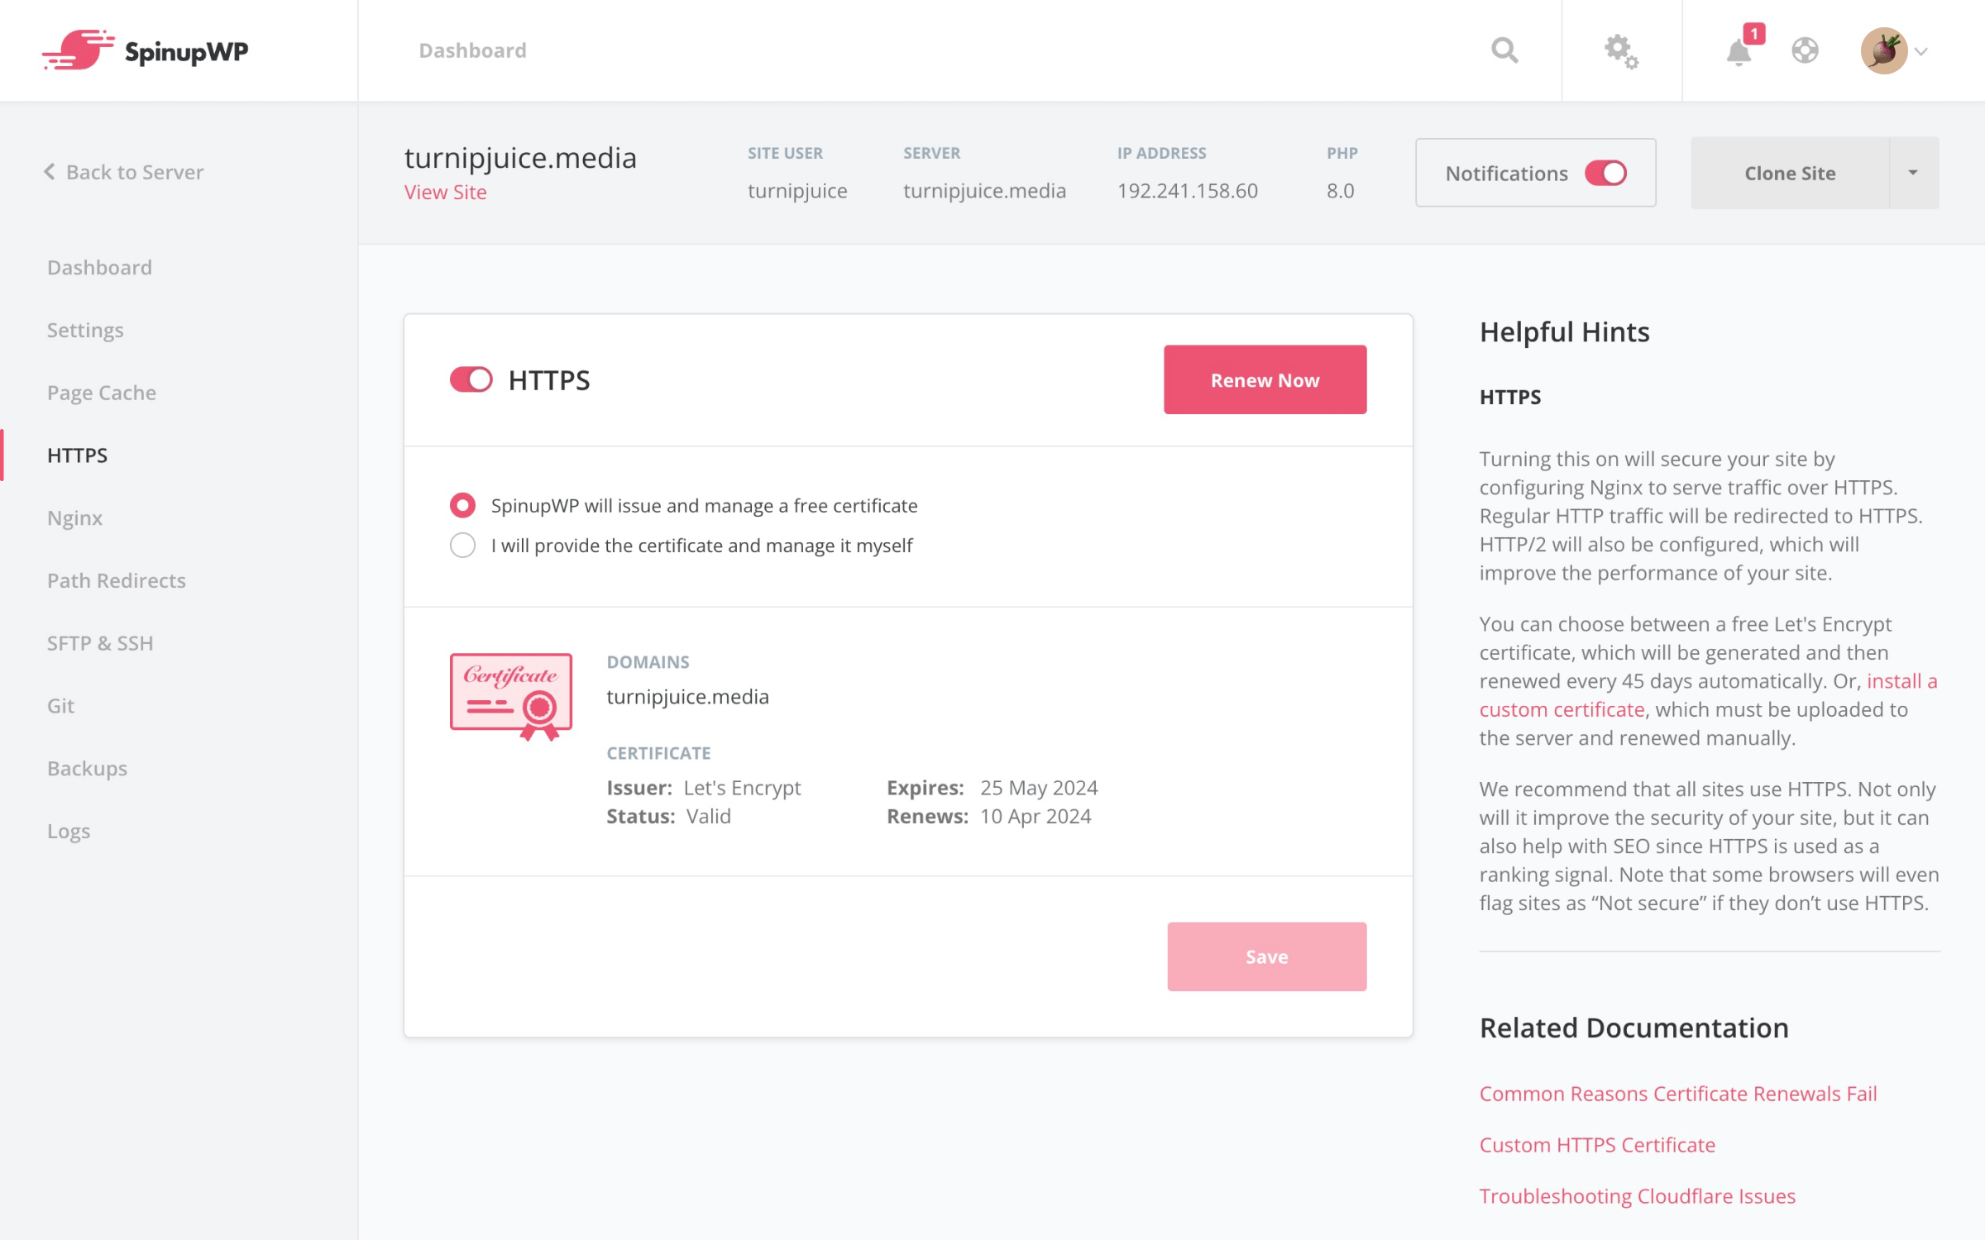
Task: Open the Settings sidebar item
Action: (x=85, y=330)
